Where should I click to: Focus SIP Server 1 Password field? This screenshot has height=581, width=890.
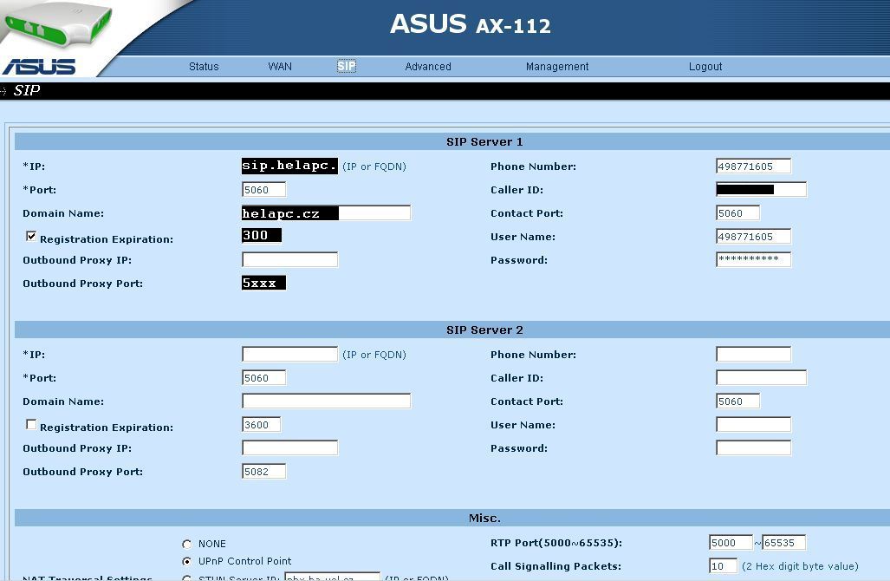753,259
